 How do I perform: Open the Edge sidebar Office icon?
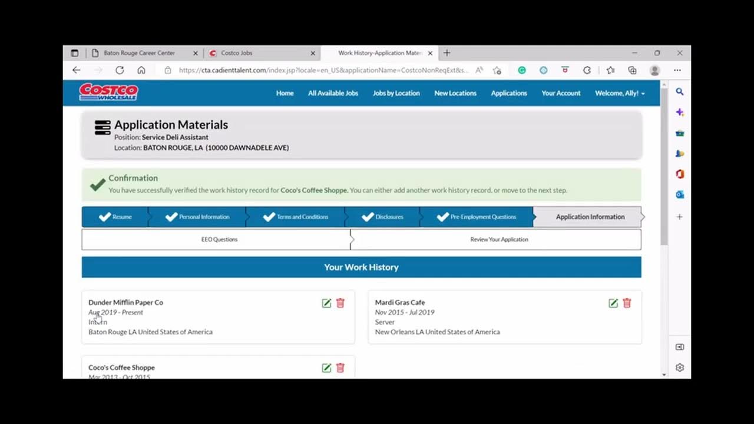680,174
